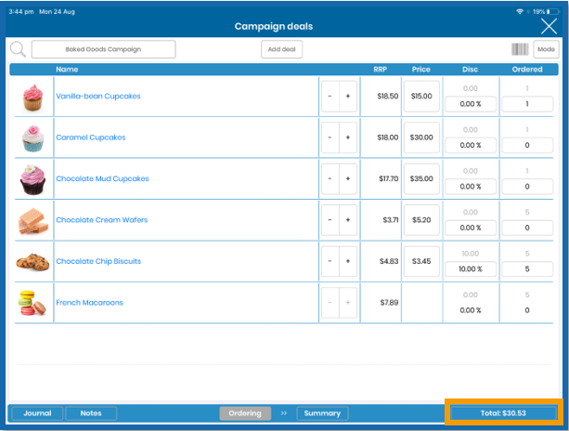Click the Price column header
This screenshot has height=431, width=569.
[420, 70]
